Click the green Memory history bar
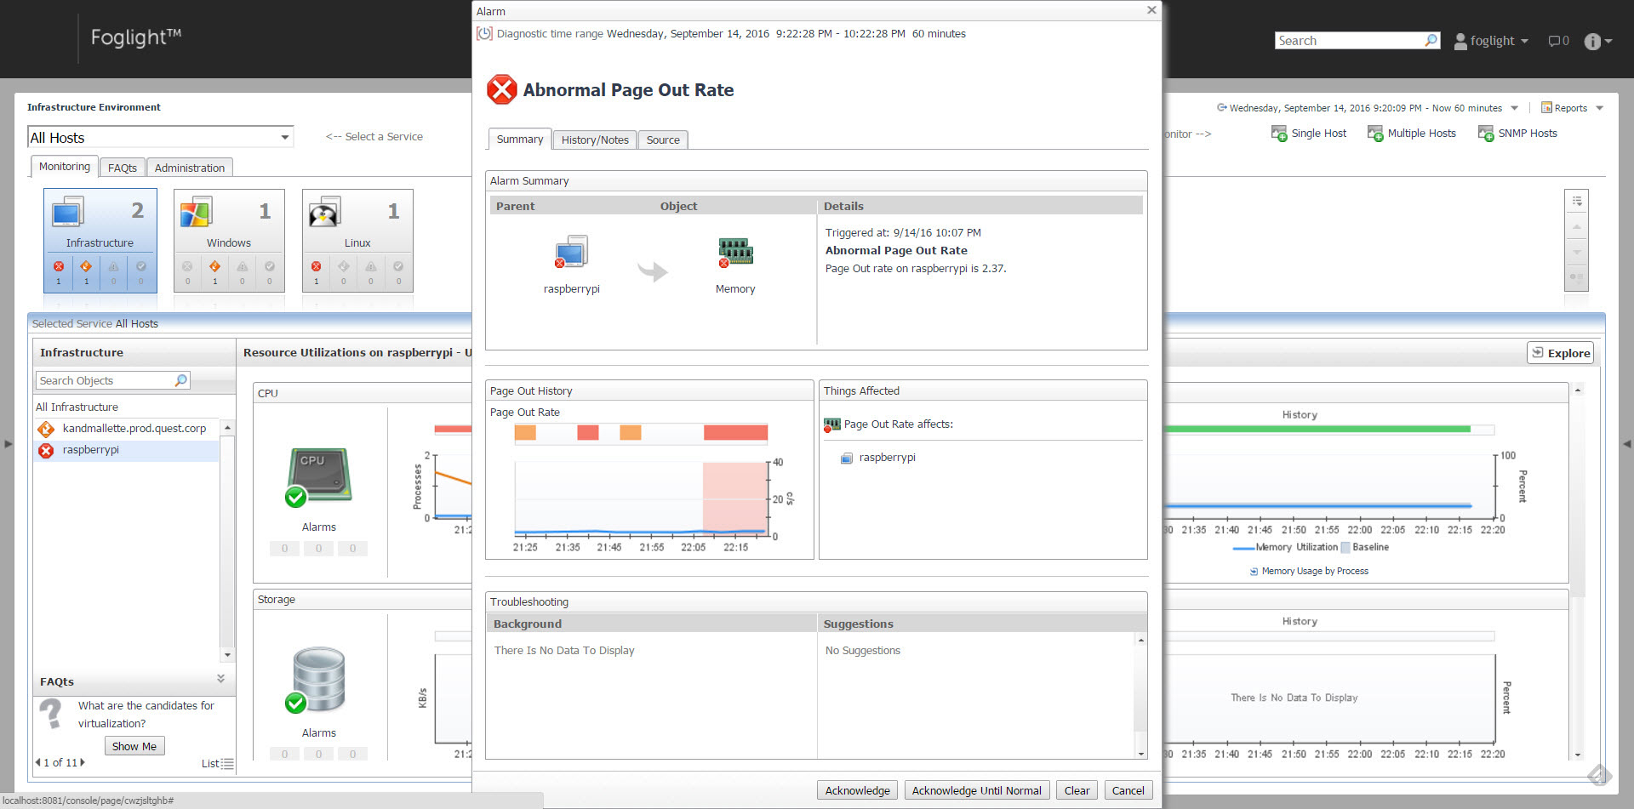Image resolution: width=1634 pixels, height=809 pixels. point(1317,429)
